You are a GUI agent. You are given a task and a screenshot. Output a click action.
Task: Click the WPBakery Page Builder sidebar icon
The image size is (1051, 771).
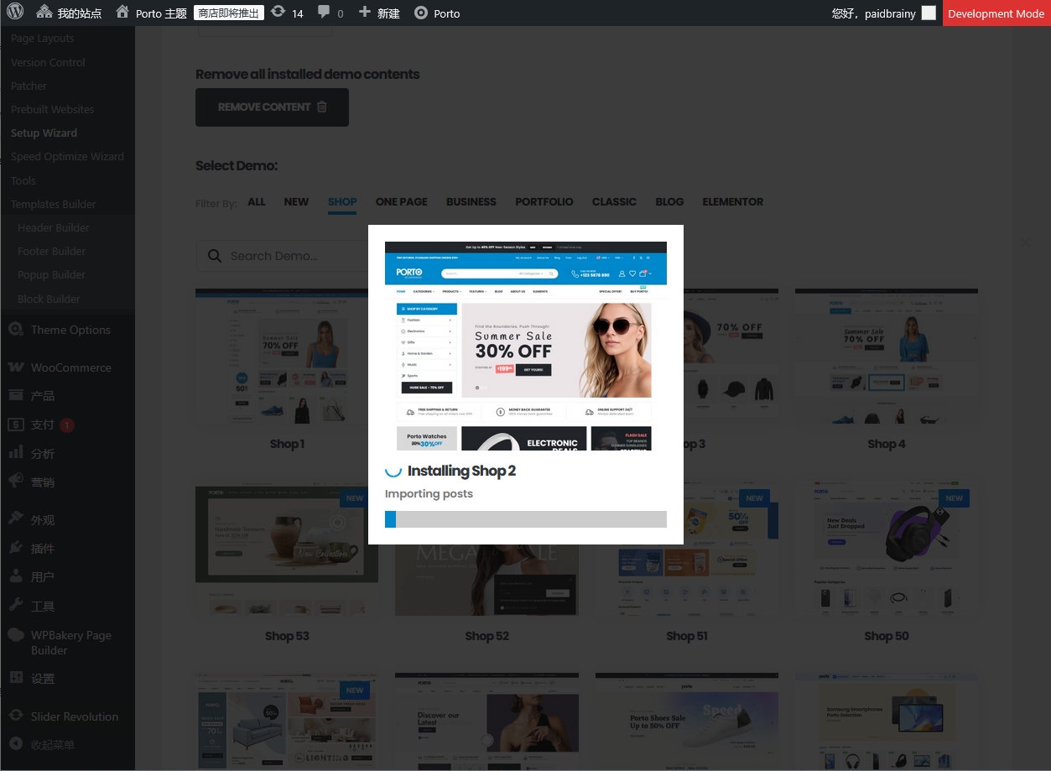pyautogui.click(x=16, y=635)
